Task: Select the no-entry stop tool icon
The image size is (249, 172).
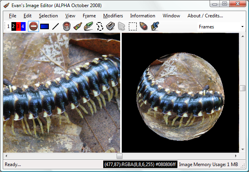Action: 33,26
